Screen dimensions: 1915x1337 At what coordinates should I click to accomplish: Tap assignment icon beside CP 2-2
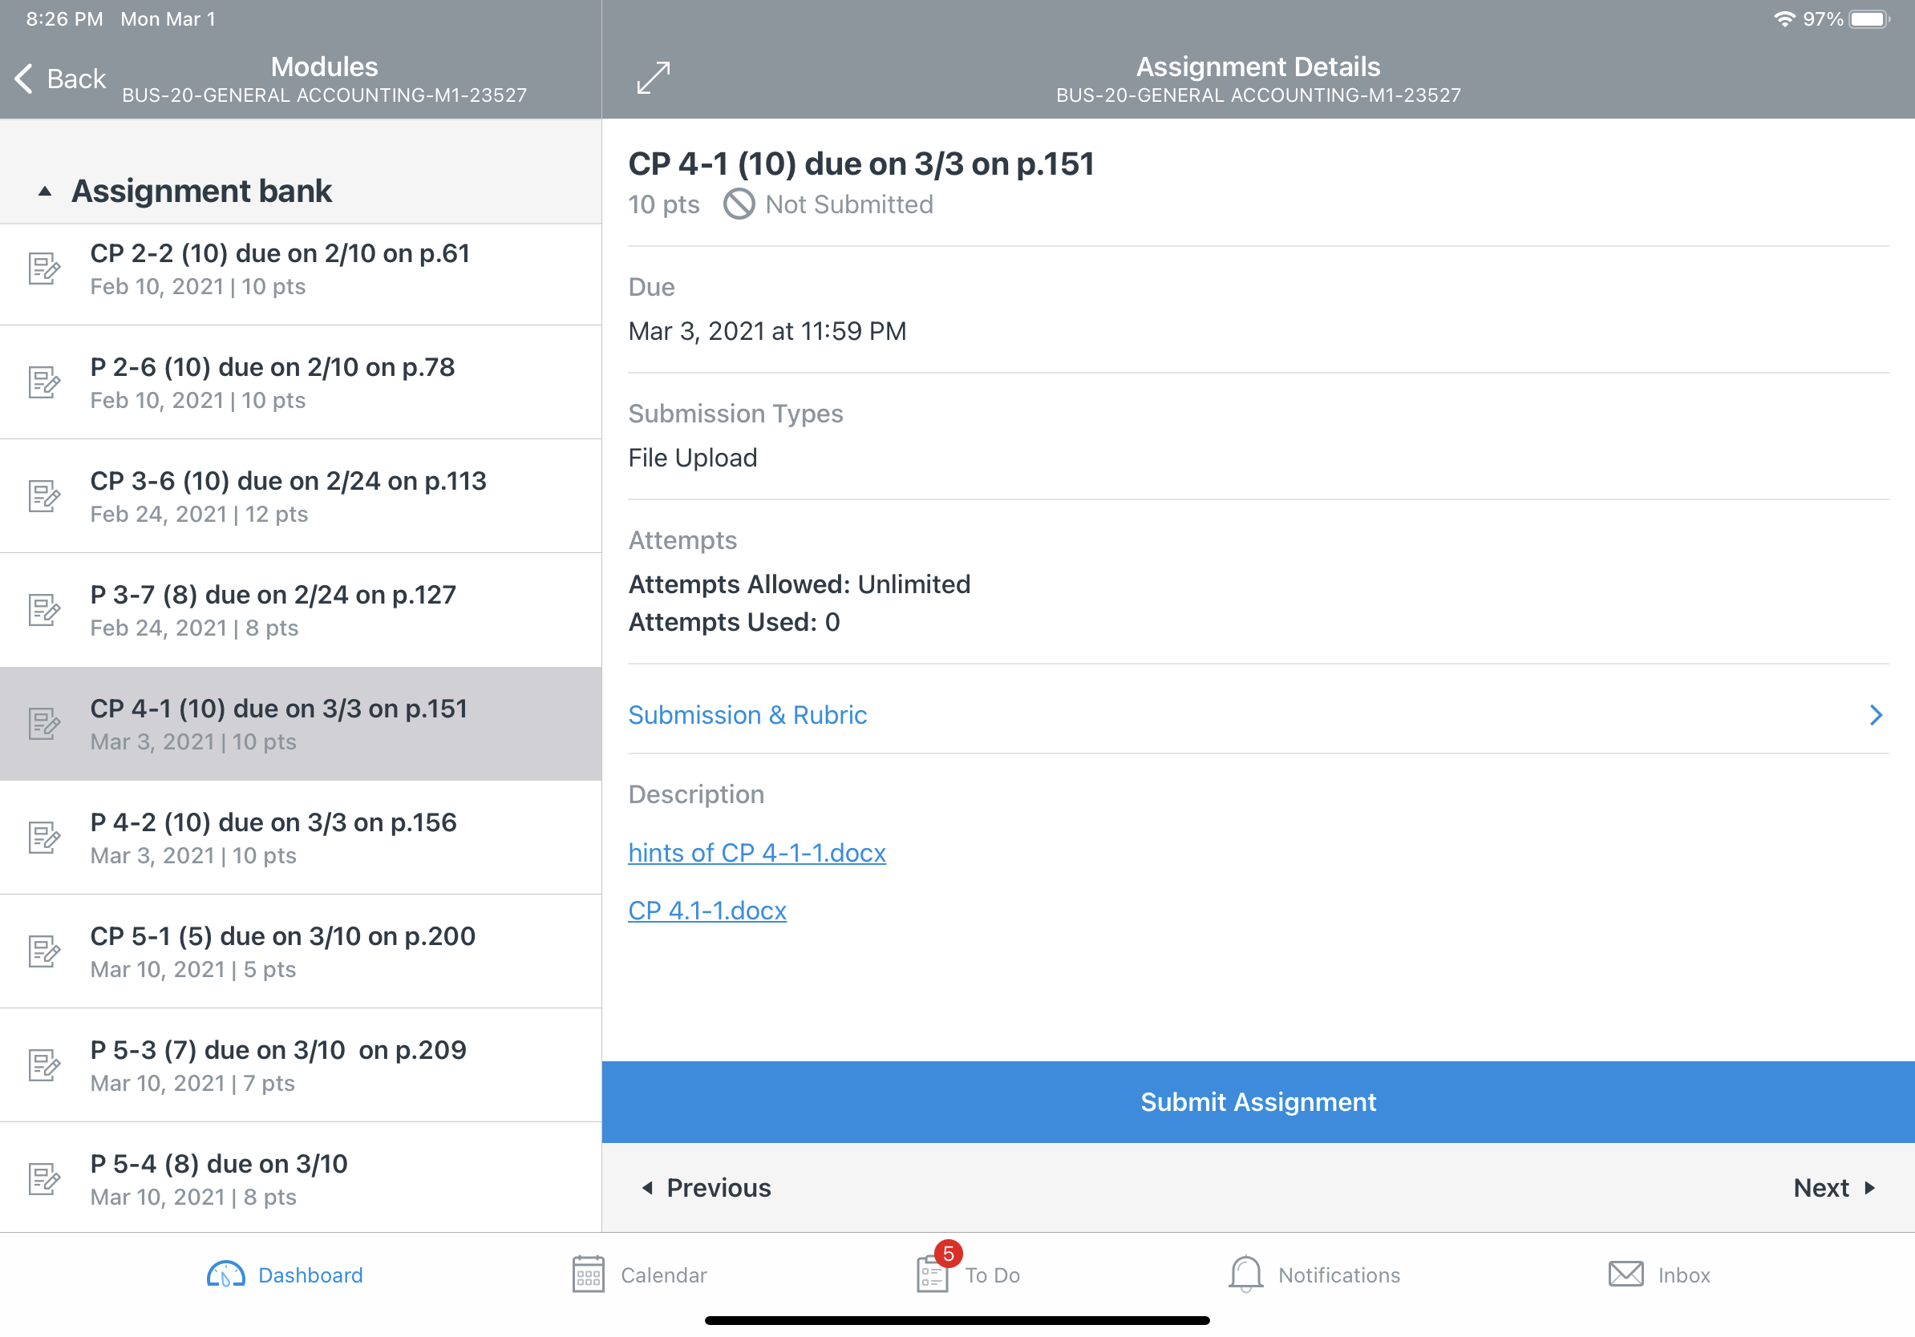[43, 269]
